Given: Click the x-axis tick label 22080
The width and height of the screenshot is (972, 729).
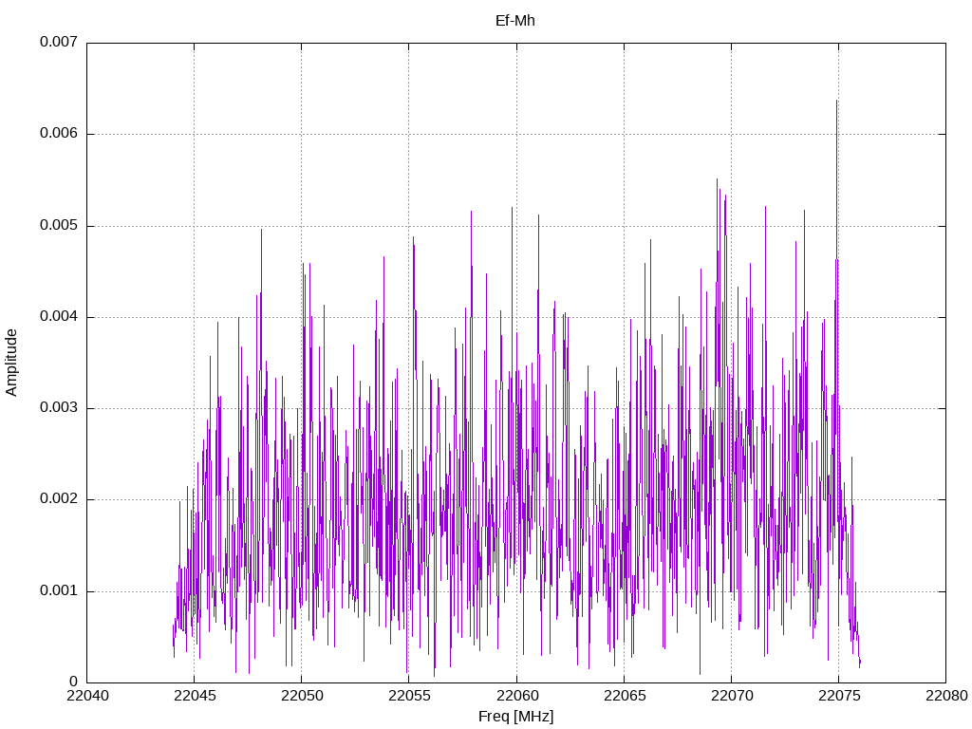Looking at the screenshot, I should coord(946,696).
